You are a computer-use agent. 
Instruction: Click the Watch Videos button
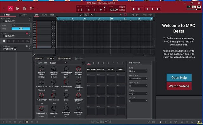pyautogui.click(x=179, y=86)
